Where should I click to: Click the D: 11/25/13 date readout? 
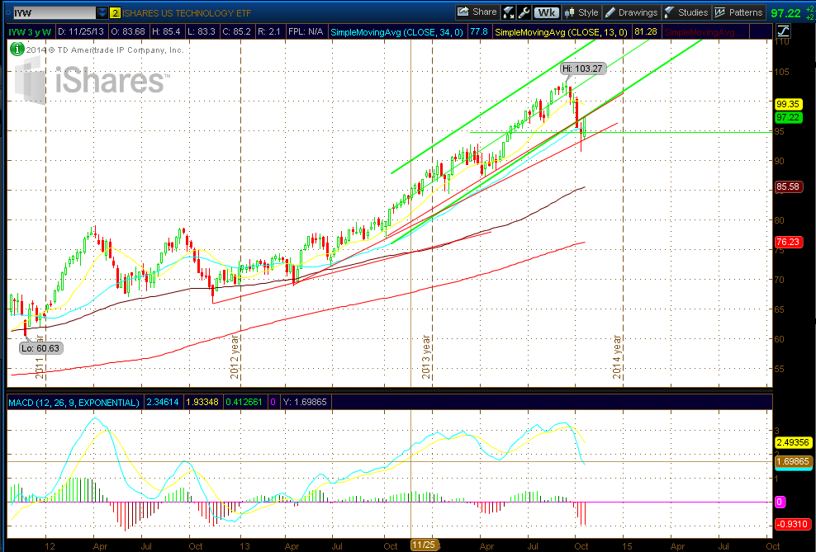[x=79, y=31]
